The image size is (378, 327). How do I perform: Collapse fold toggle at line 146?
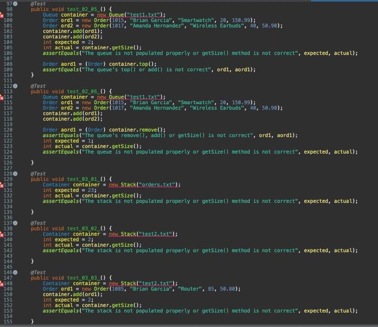(x=15, y=272)
